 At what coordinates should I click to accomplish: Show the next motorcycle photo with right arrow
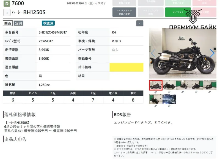click(x=212, y=53)
